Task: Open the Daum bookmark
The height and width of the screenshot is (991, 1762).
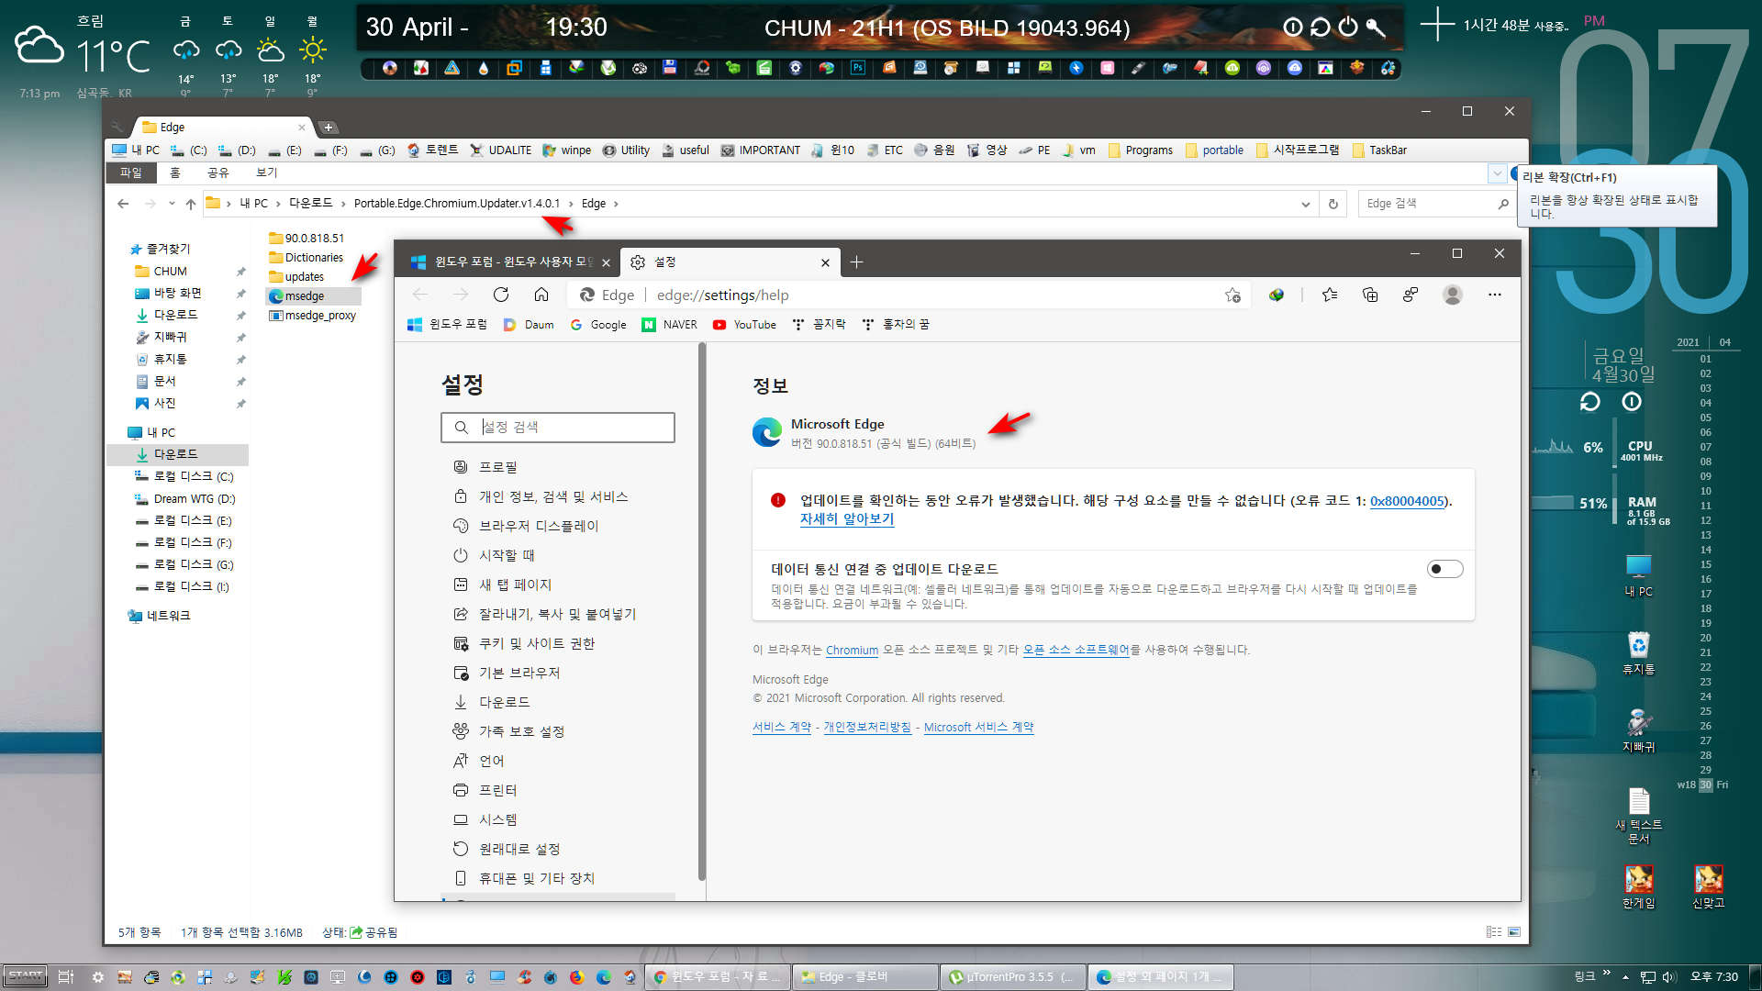Action: tap(530, 325)
